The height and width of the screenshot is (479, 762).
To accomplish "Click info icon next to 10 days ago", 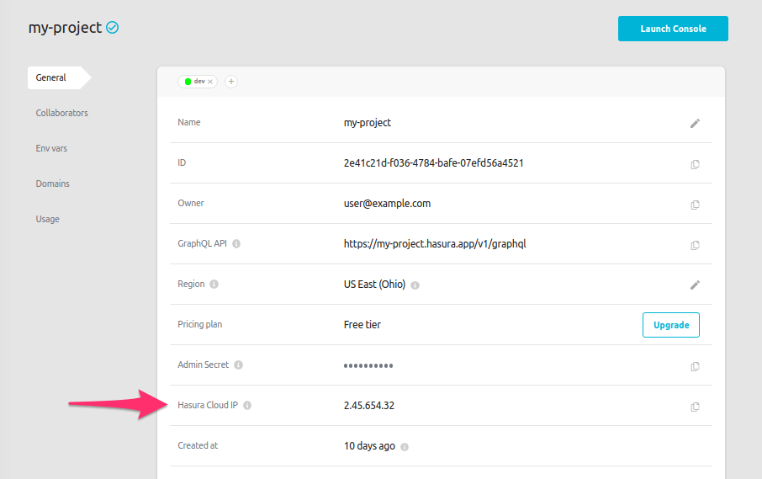I will 405,447.
